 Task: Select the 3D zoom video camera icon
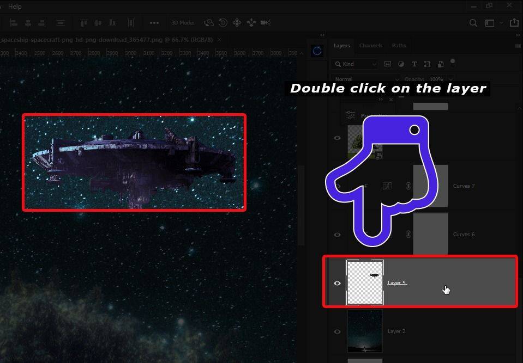click(x=266, y=23)
